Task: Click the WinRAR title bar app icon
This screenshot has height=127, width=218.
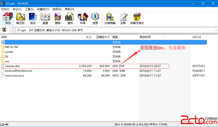Action: click(3, 3)
